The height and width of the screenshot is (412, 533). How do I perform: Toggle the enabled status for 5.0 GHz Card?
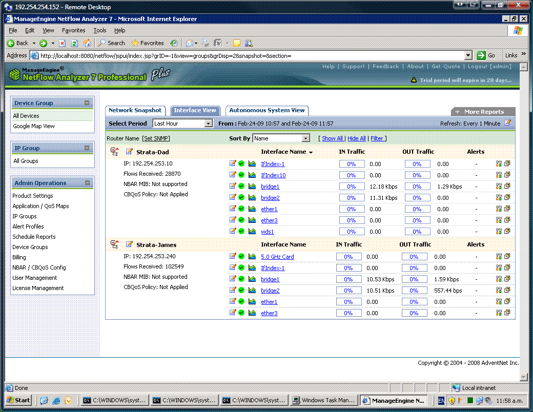[x=241, y=256]
